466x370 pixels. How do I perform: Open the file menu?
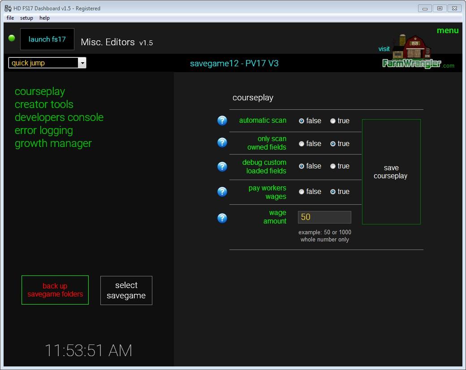pos(10,18)
